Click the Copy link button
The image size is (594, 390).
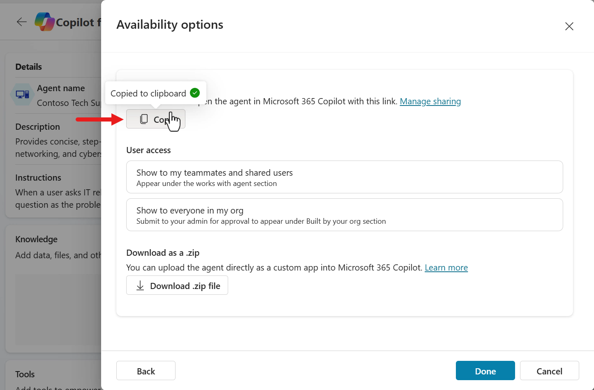[155, 119]
